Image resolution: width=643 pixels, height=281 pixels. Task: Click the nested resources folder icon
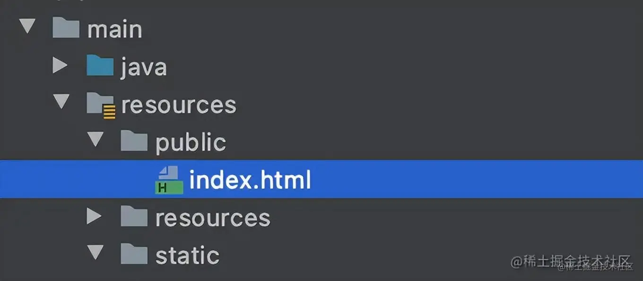(x=134, y=217)
